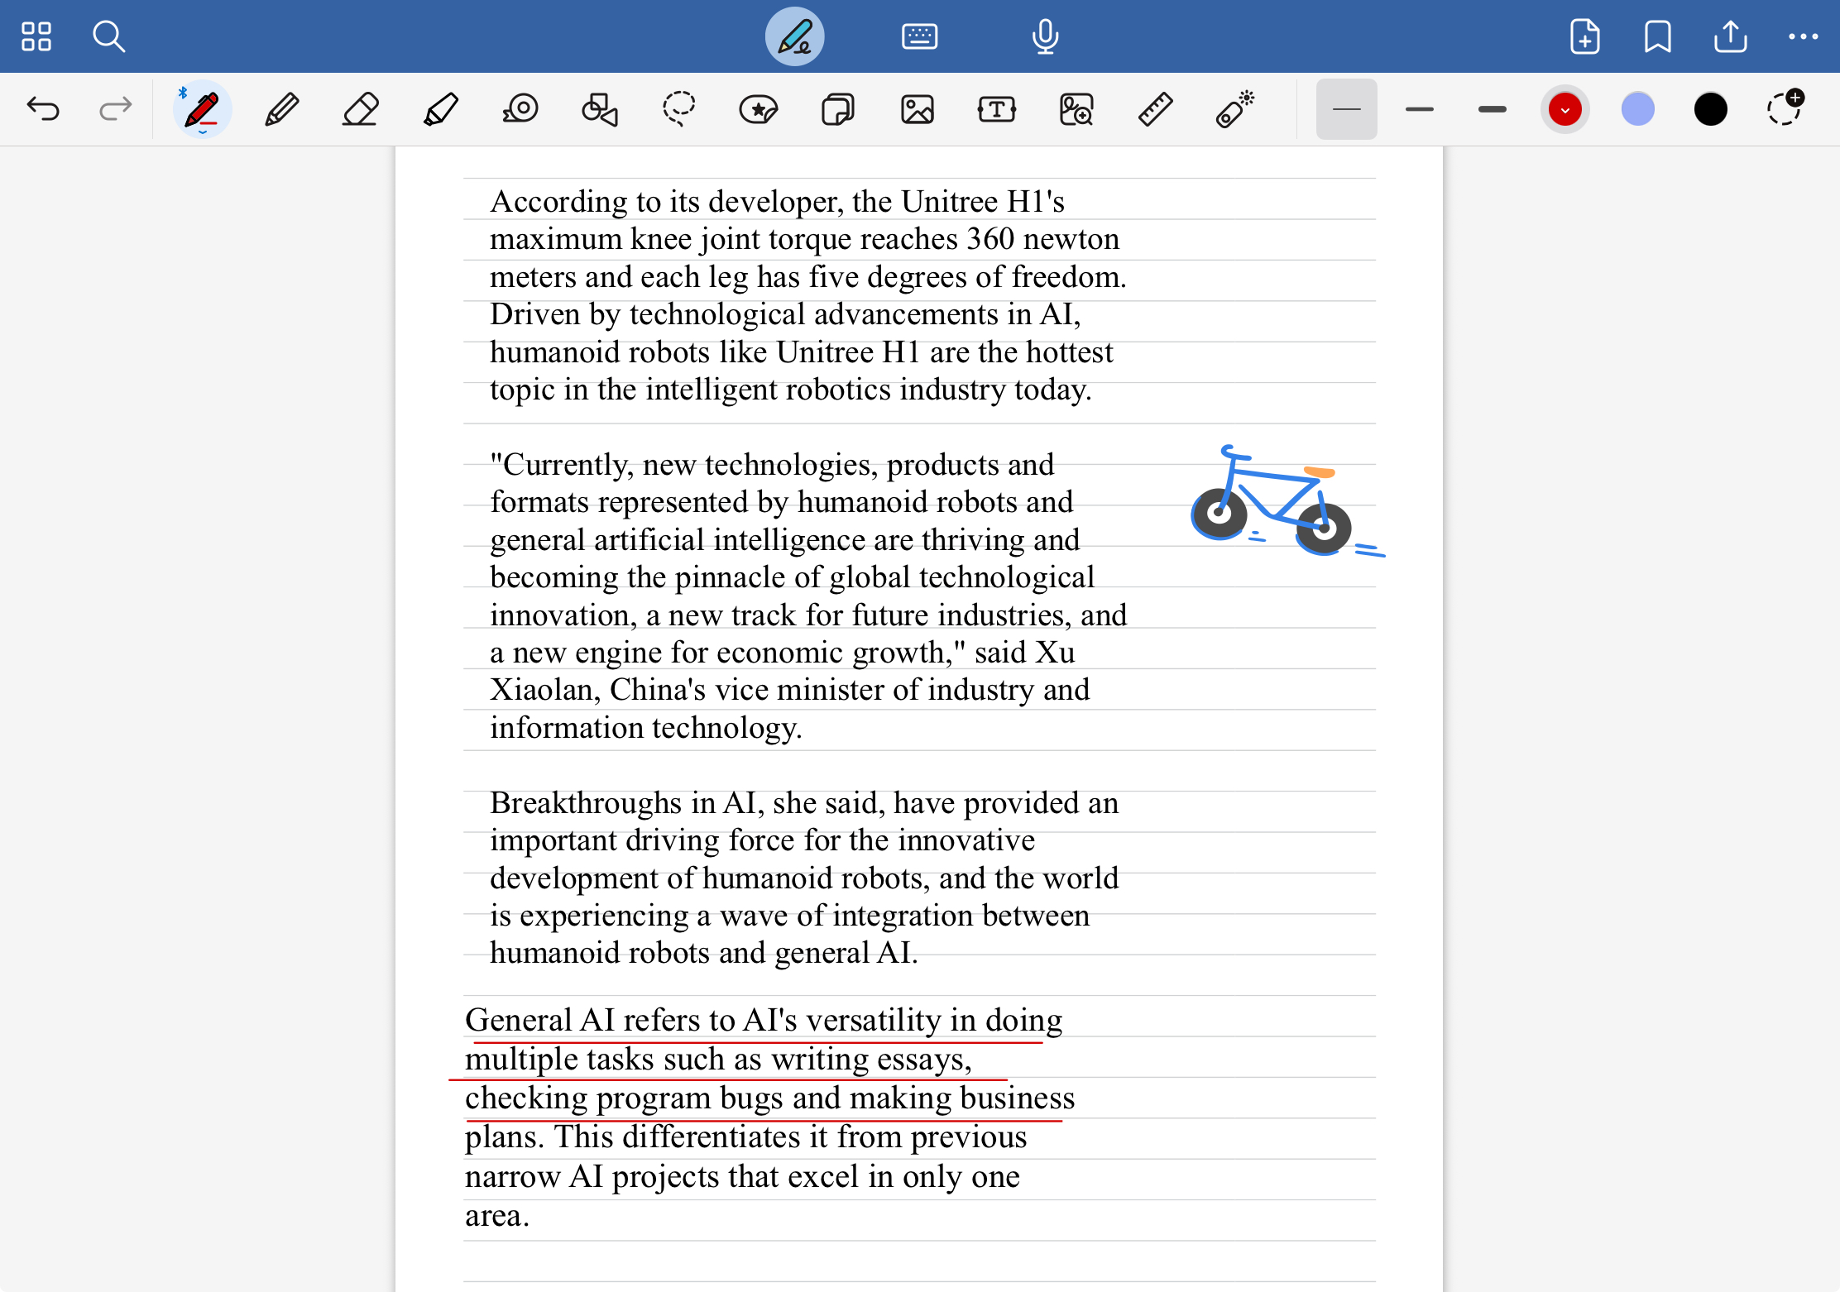Select the text box tool
This screenshot has width=1840, height=1292.
tap(996, 109)
